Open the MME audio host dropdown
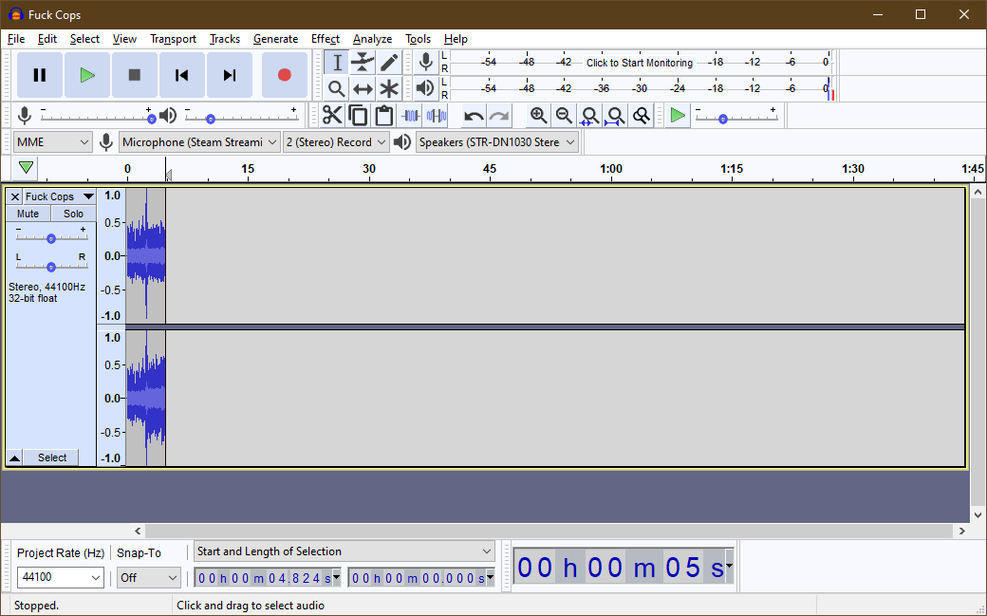 coord(53,142)
